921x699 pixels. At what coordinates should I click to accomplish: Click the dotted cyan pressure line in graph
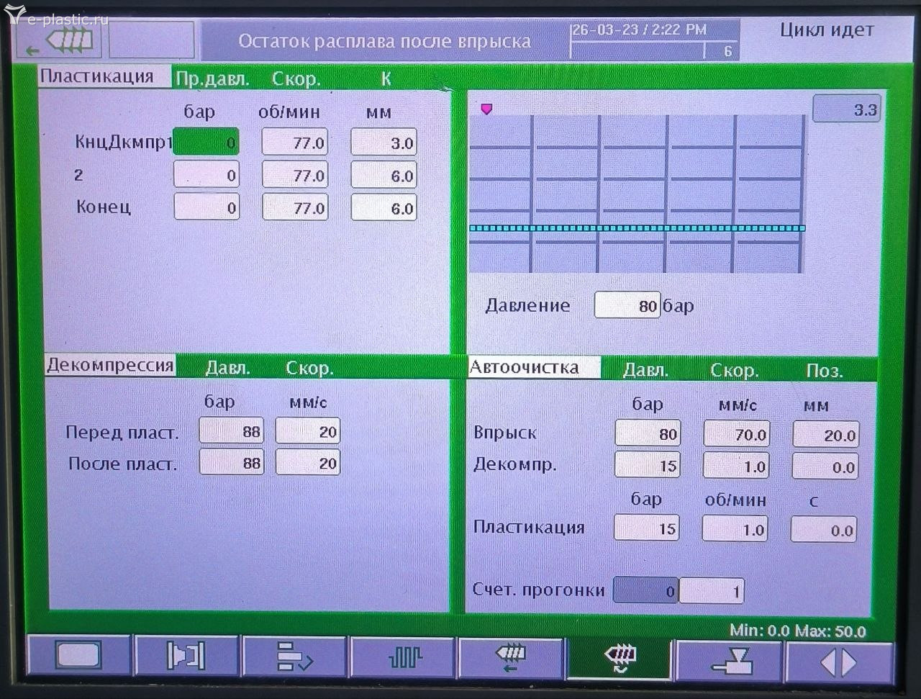pos(637,228)
